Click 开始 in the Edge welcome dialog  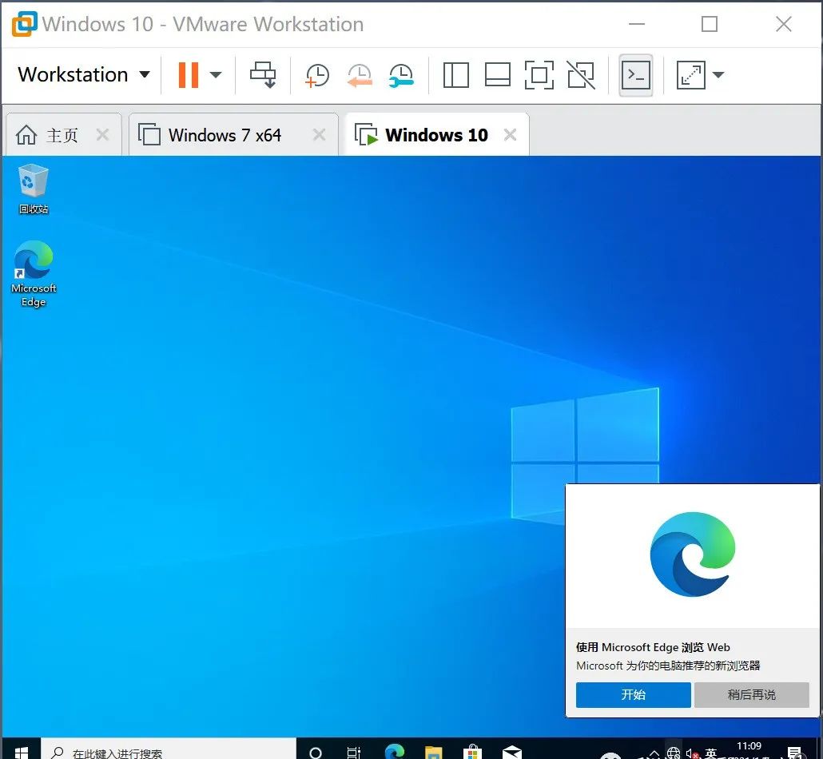coord(633,694)
